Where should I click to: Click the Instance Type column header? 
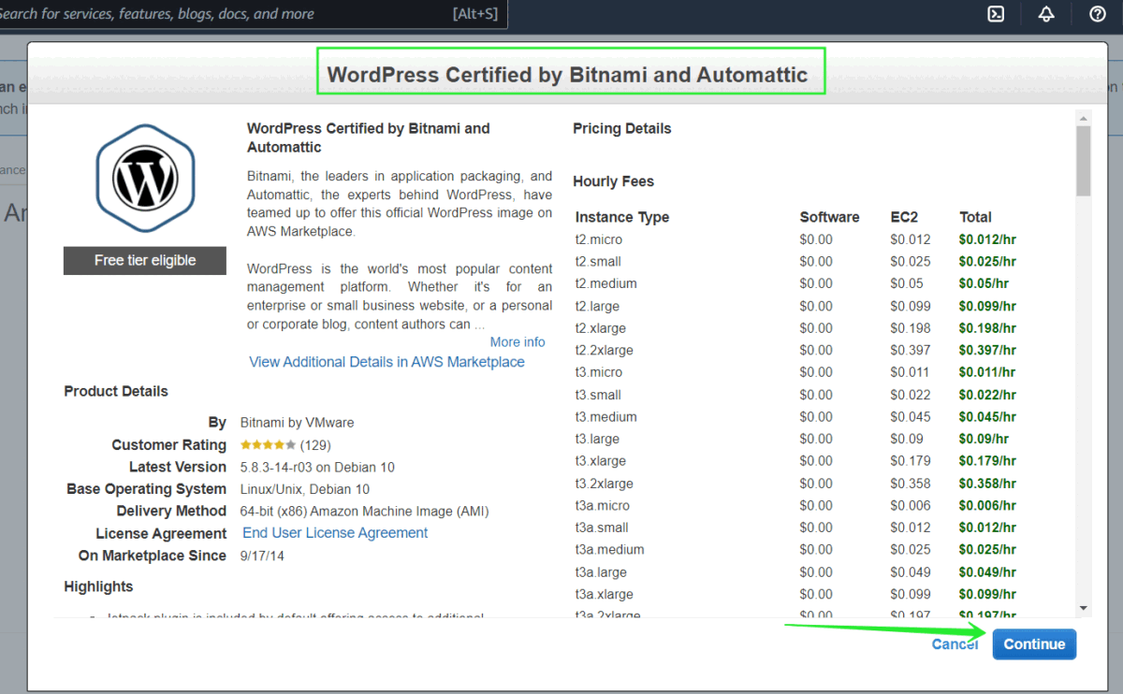(622, 217)
